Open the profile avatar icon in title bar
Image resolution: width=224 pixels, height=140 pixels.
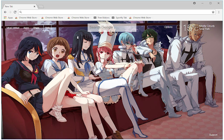[x=195, y=3]
